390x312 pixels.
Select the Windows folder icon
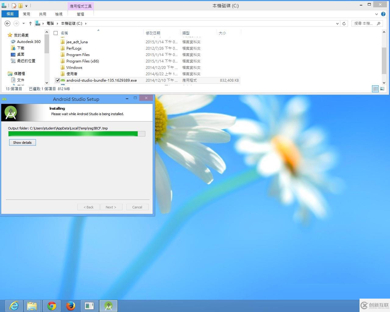[x=62, y=67]
